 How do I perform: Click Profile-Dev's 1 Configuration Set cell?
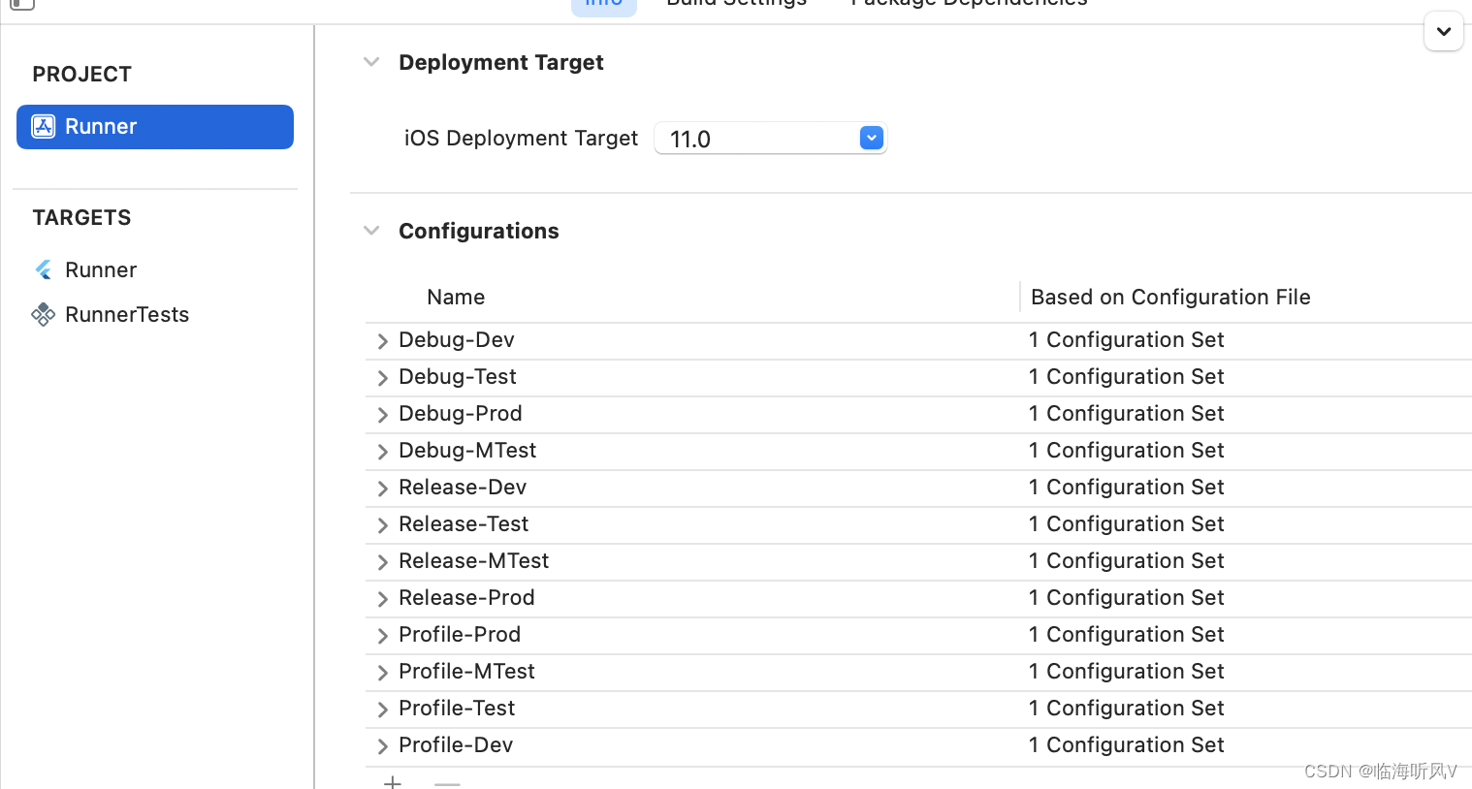tap(1127, 745)
